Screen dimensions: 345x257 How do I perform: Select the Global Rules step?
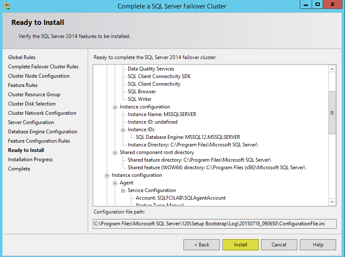22,57
